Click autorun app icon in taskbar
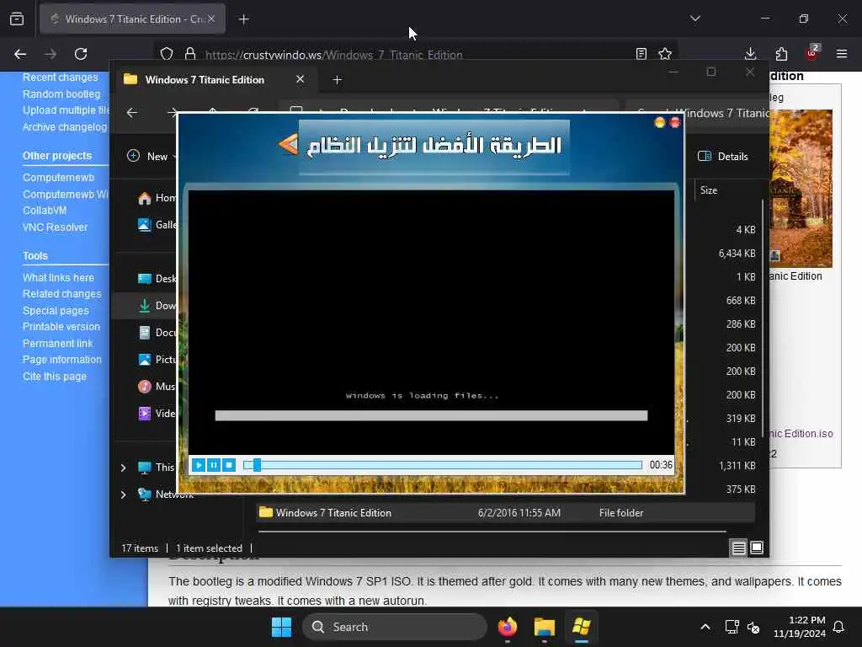Viewport: 862px width, 647px height. click(x=581, y=627)
